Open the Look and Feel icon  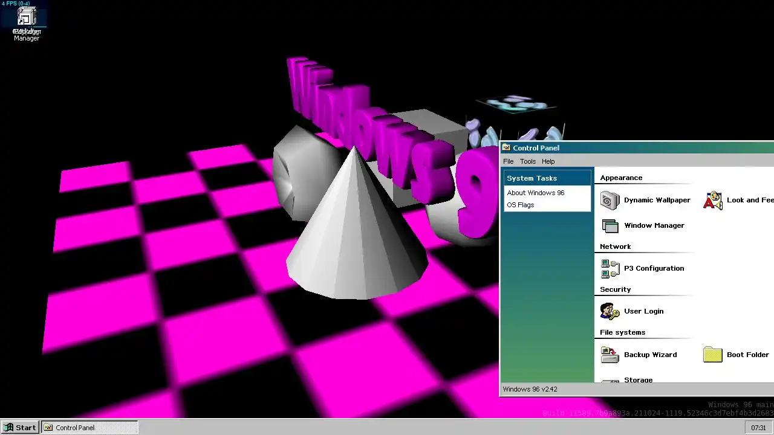713,200
